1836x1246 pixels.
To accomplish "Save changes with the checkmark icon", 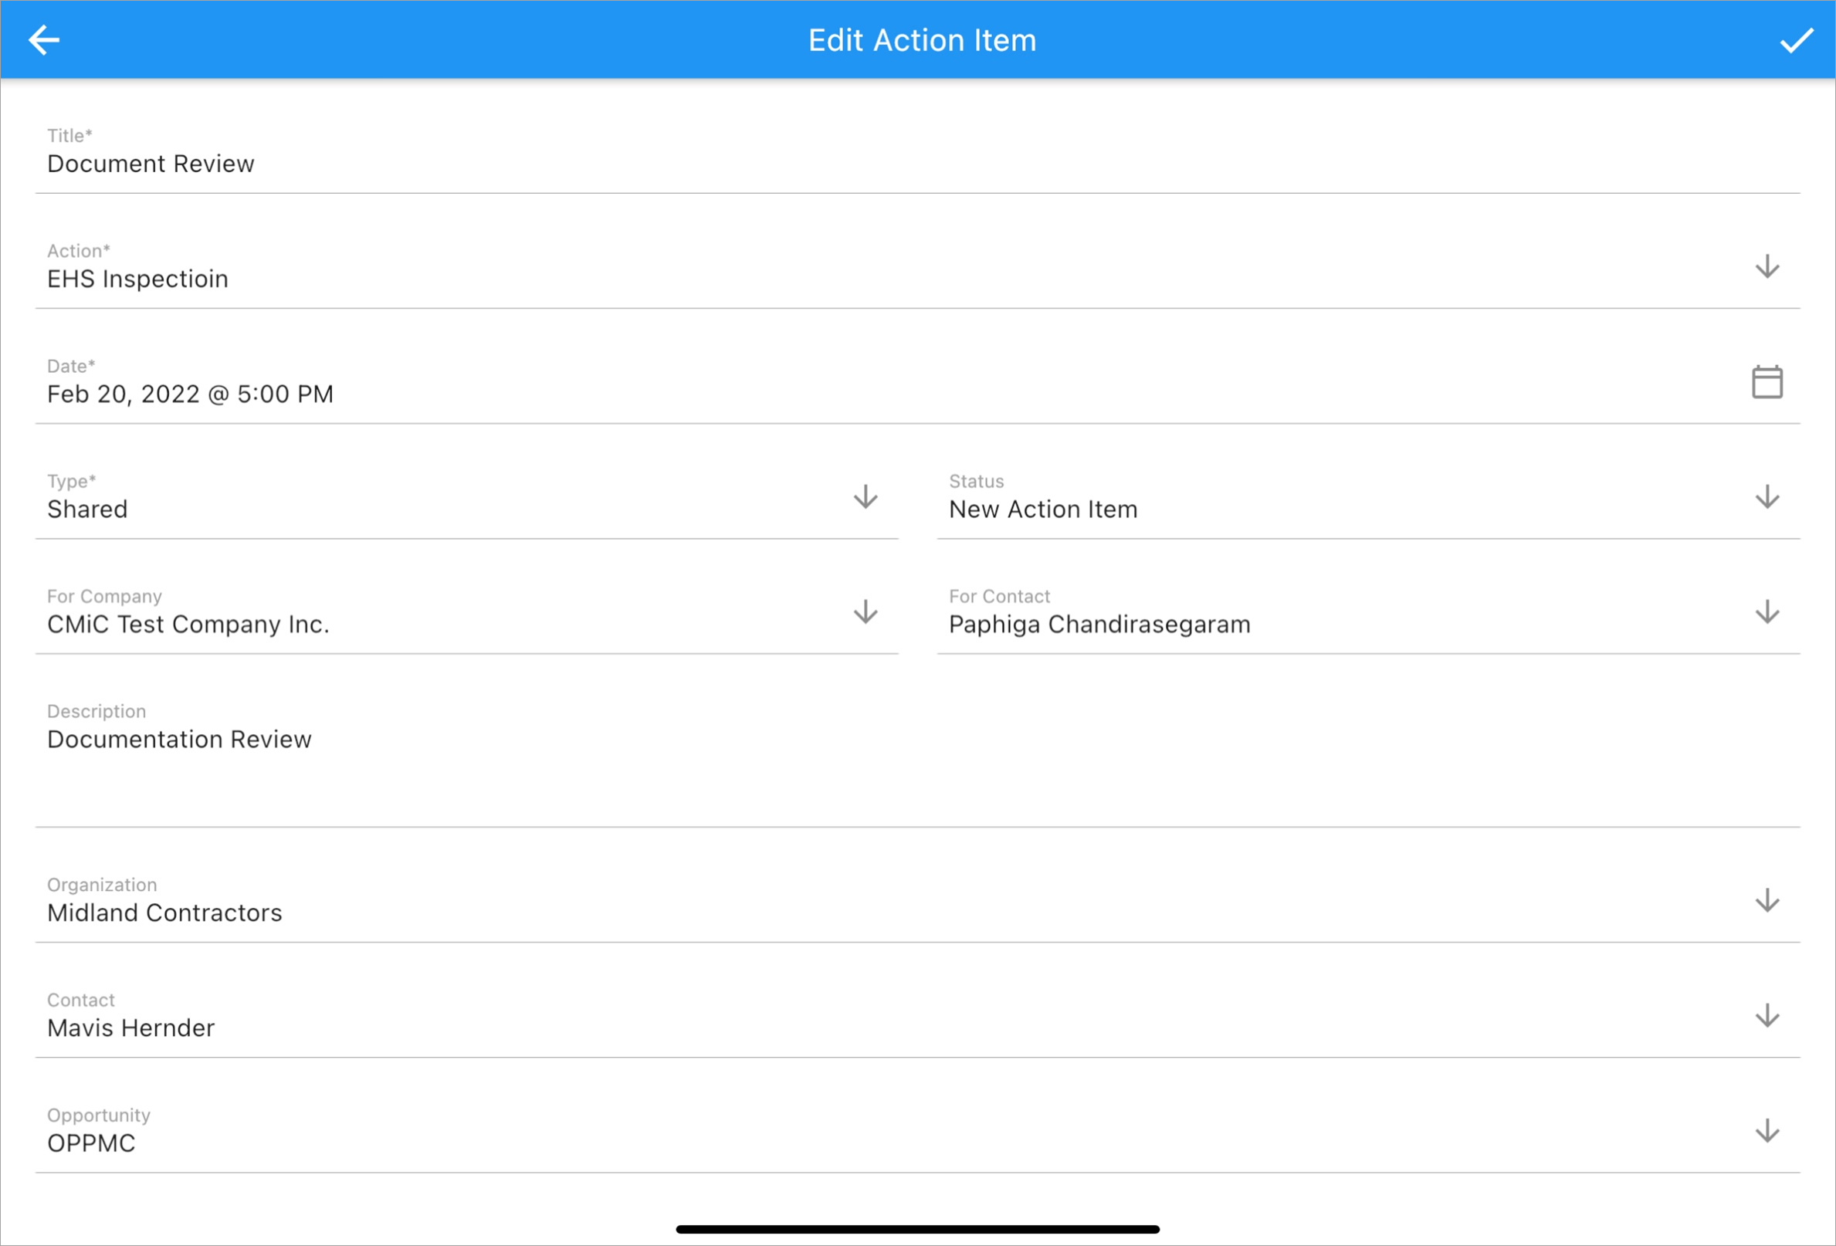I will 1796,39.
